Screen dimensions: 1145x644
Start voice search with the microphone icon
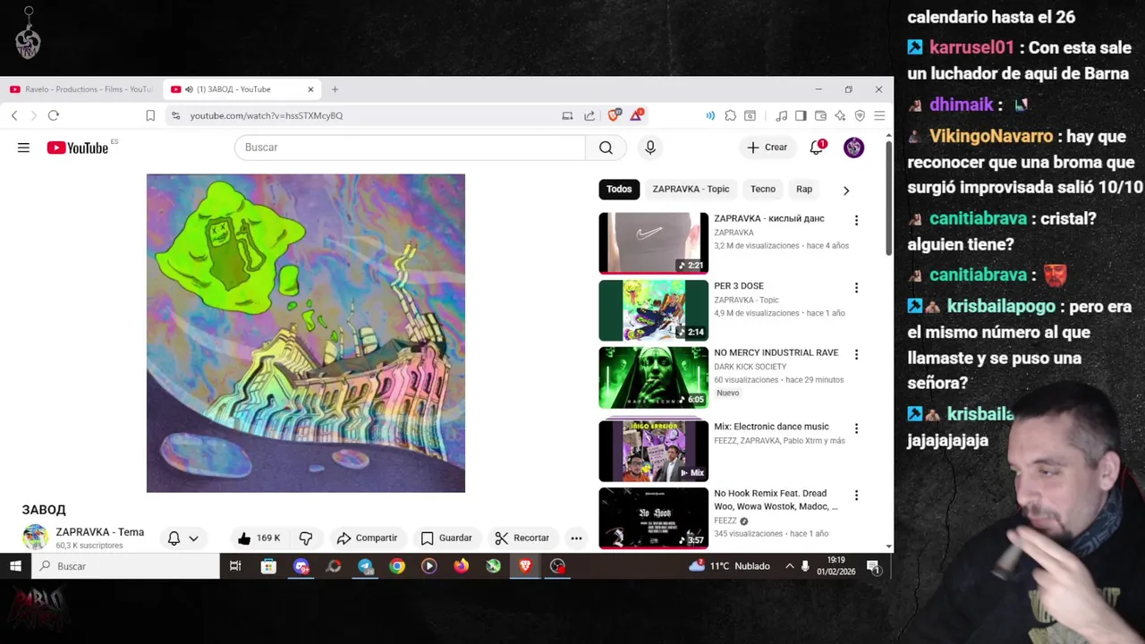click(x=650, y=148)
